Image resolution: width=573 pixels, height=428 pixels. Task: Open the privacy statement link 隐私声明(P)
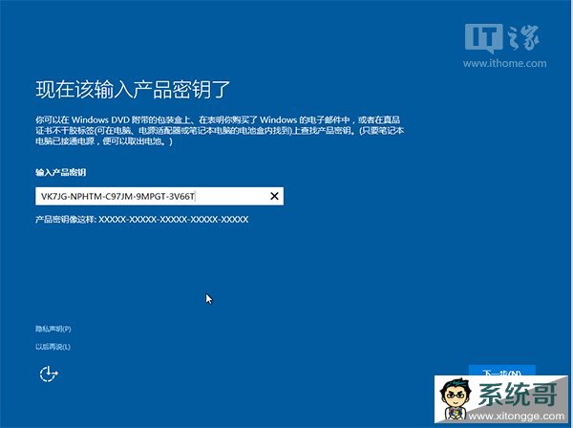53,329
